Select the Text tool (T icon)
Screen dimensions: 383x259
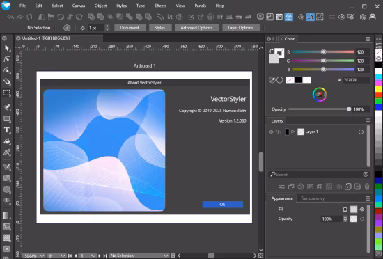[x=7, y=130]
